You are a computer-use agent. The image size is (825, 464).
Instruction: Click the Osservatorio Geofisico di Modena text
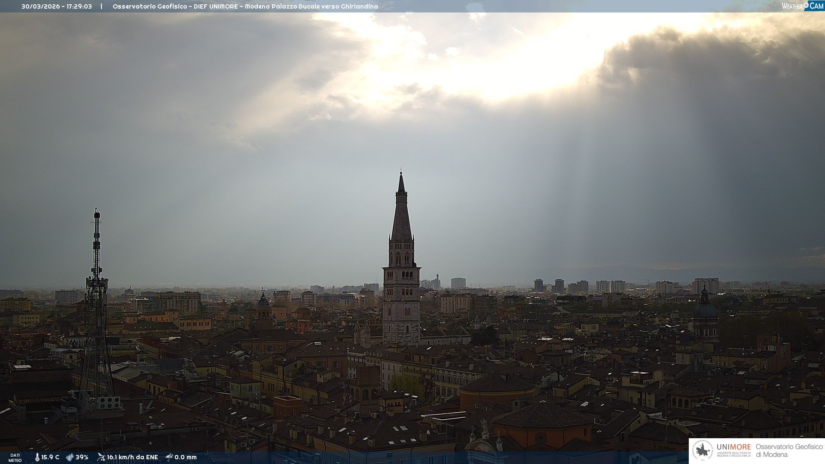pyautogui.click(x=788, y=451)
